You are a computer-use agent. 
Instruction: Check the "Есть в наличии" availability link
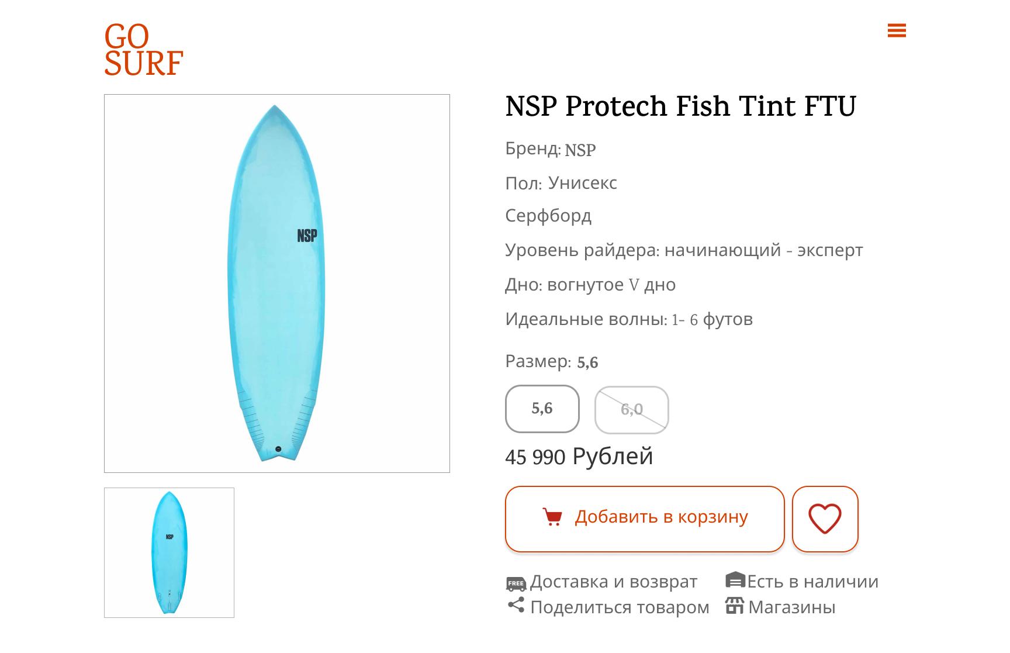pos(812,582)
